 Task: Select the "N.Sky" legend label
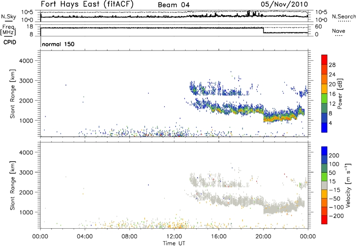8,16
